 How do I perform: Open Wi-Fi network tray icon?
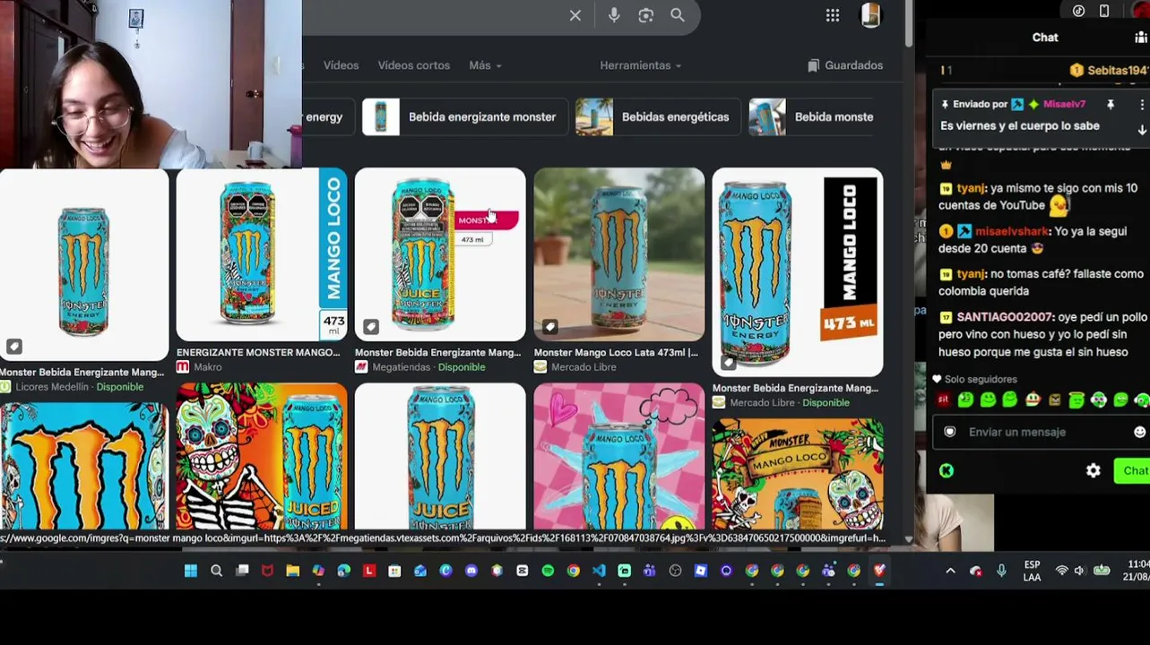click(1062, 571)
